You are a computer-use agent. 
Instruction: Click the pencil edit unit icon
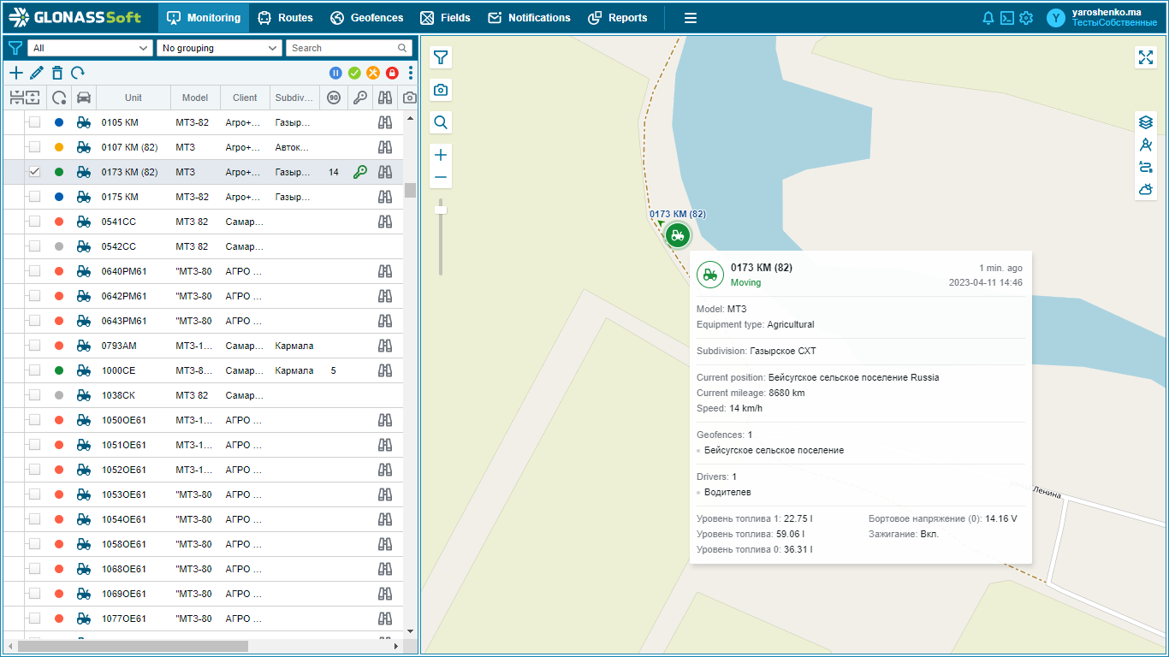(x=36, y=74)
